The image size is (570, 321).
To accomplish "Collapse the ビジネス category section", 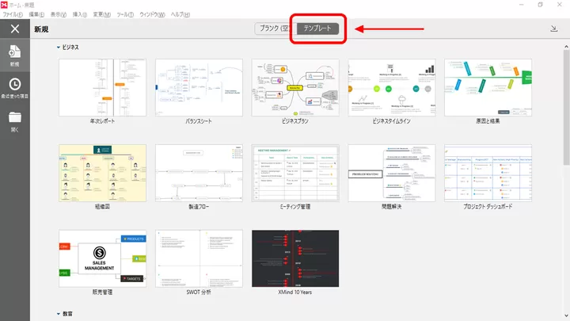I will [x=59, y=48].
